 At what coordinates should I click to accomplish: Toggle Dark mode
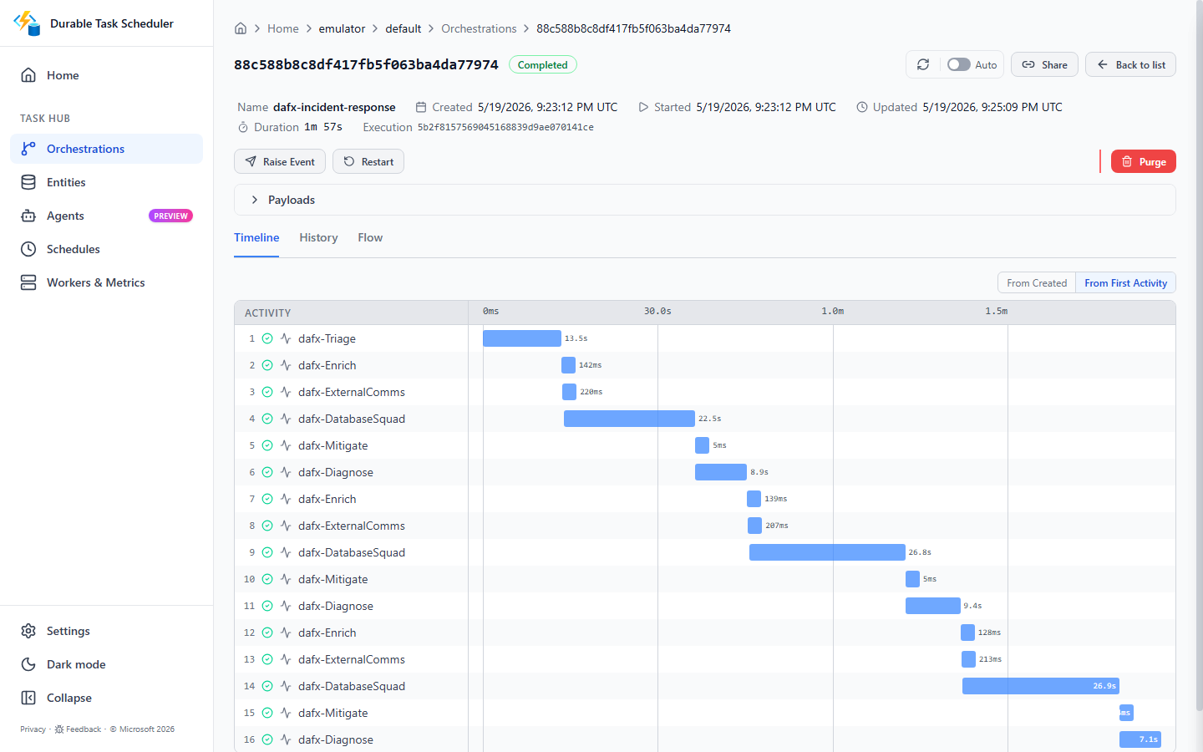pos(107,664)
